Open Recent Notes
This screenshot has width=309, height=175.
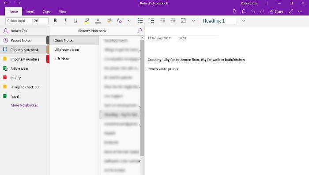(24, 40)
